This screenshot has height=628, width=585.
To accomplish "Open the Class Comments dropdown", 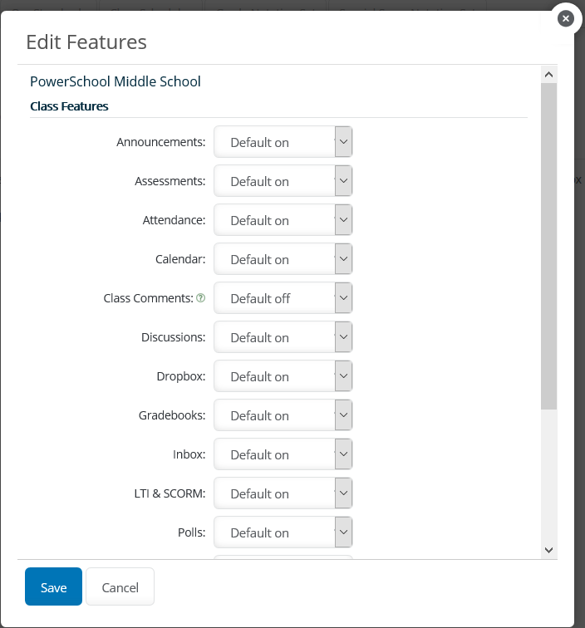I will [x=283, y=298].
